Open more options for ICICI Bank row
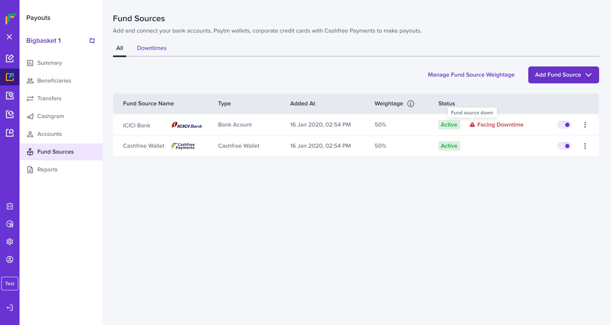The width and height of the screenshot is (611, 325). pyautogui.click(x=585, y=125)
